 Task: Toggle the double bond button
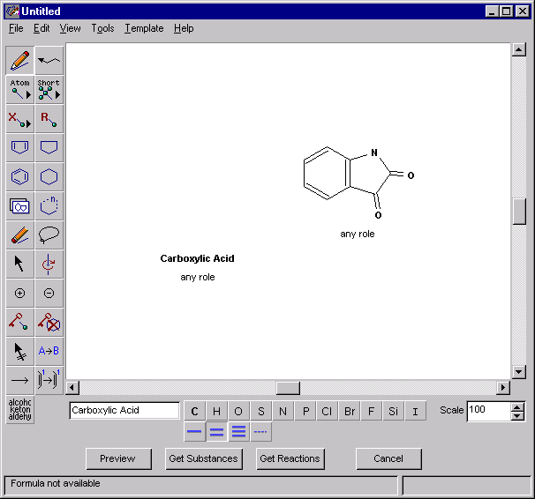coord(217,432)
